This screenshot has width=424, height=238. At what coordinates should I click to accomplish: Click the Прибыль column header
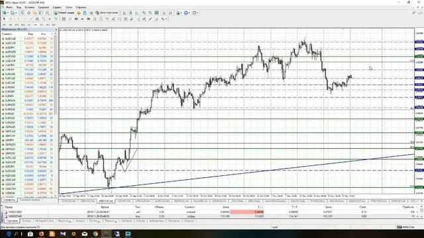[408, 207]
